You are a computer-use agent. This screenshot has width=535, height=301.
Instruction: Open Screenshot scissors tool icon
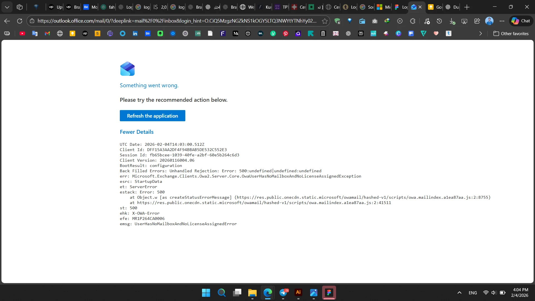tap(464, 21)
